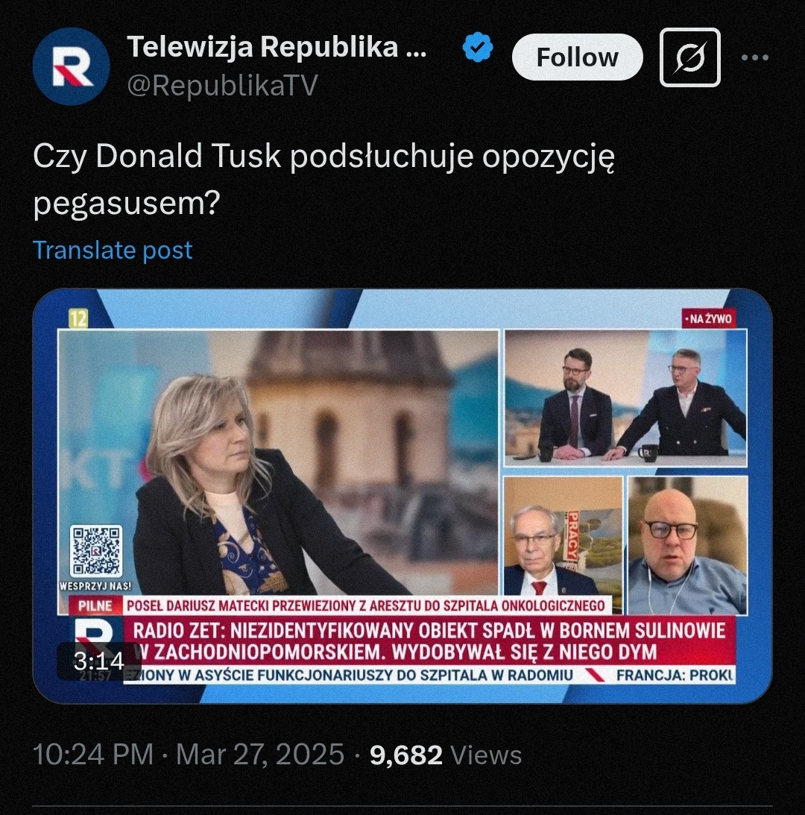Click the 3:14 video duration badge
The width and height of the screenshot is (805, 815).
coord(98,661)
